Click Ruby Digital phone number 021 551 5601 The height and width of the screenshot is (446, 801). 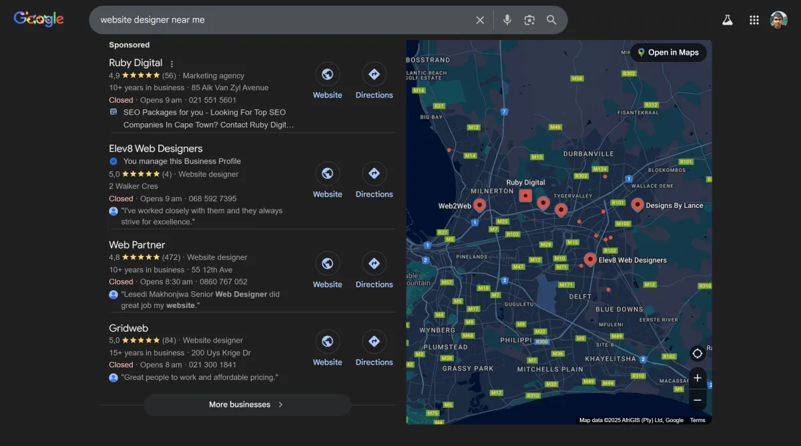212,100
